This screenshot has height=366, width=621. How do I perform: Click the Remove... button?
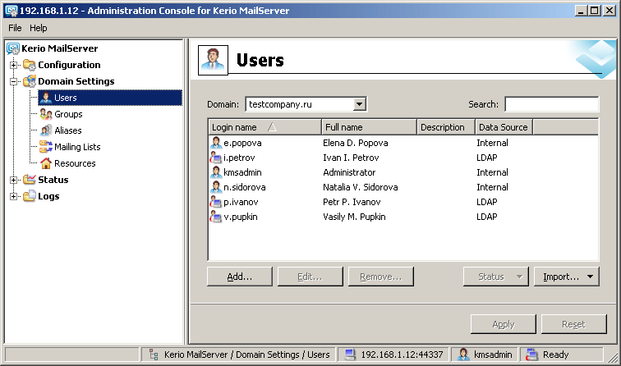pos(380,277)
